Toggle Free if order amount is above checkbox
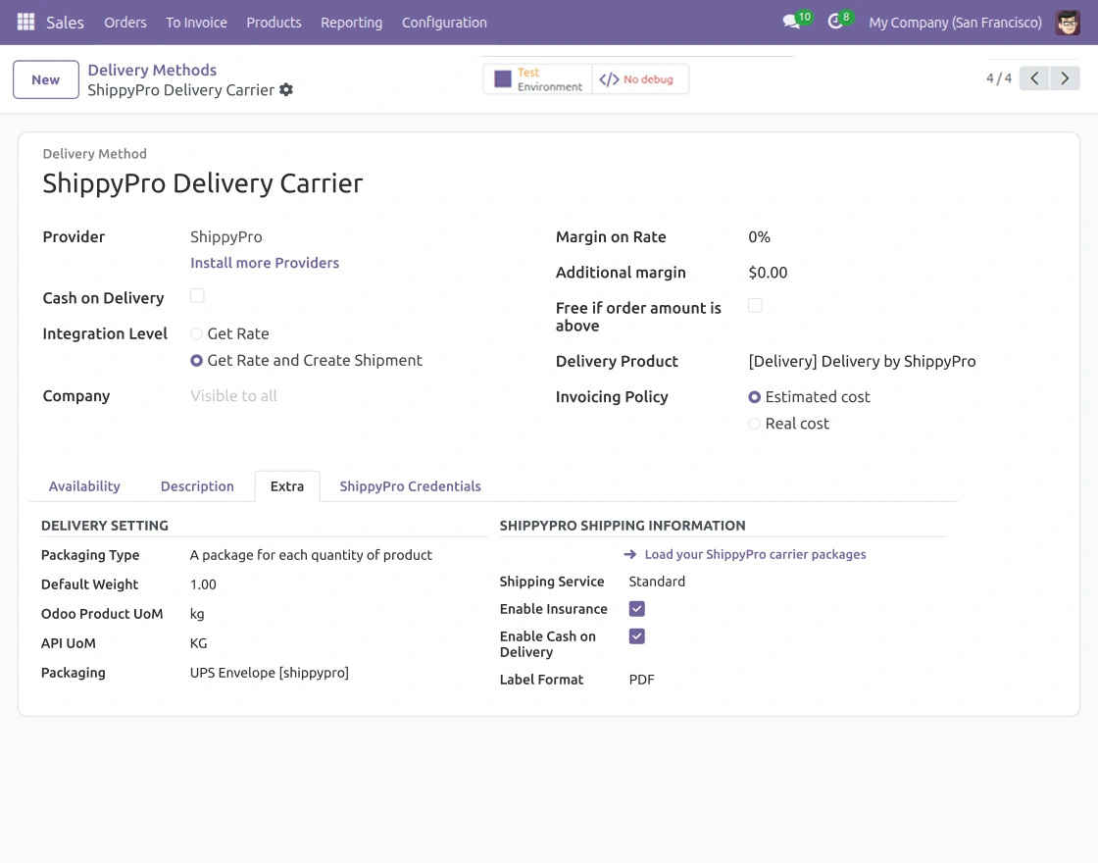 click(x=755, y=305)
